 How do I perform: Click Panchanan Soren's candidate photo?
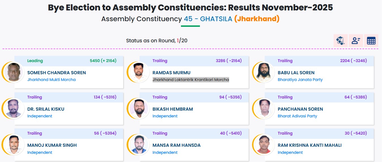click(x=264, y=108)
